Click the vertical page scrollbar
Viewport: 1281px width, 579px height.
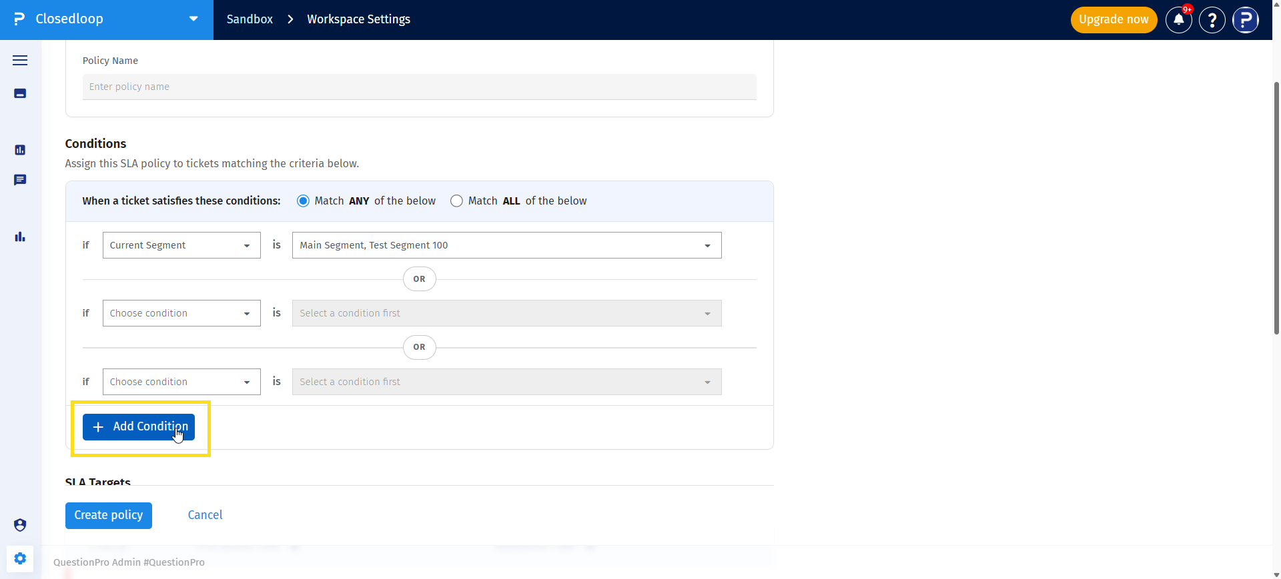point(1276,207)
